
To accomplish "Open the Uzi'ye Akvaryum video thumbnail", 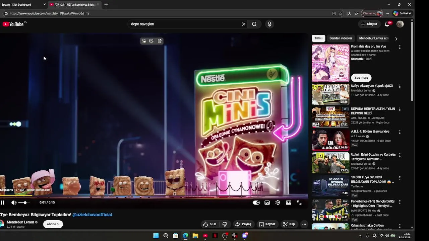I will coord(330,94).
